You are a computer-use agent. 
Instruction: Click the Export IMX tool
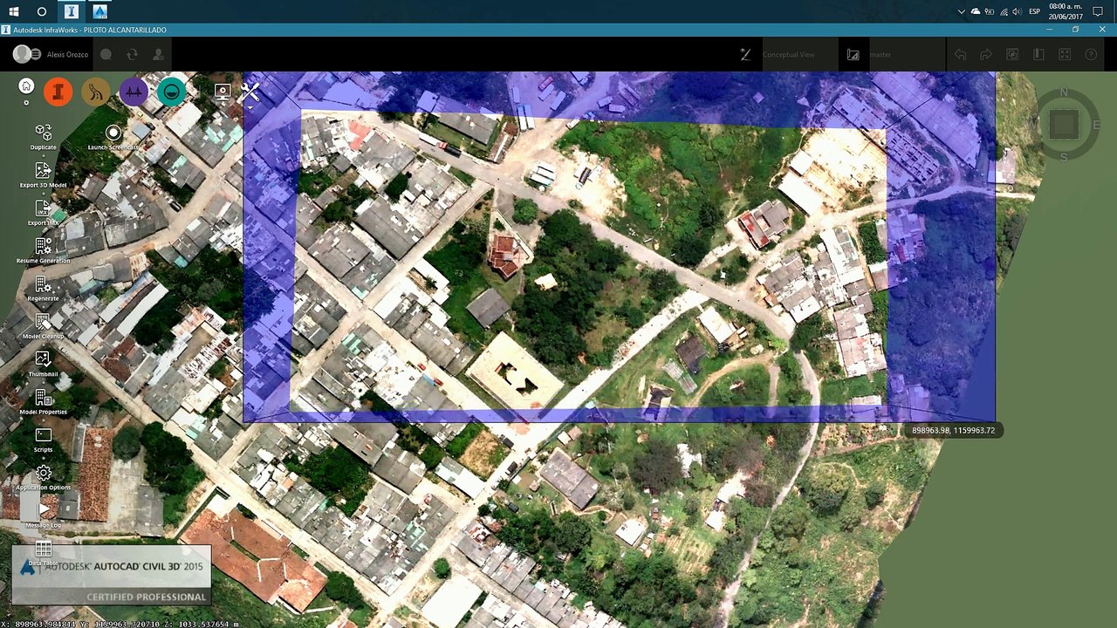(x=43, y=213)
